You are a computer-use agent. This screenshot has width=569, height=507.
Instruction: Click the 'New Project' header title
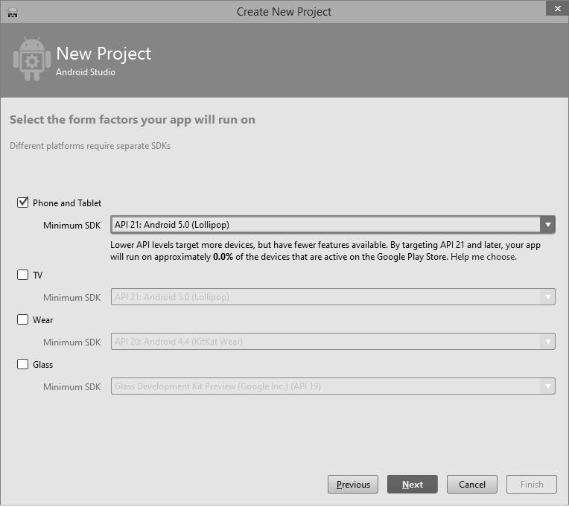104,54
